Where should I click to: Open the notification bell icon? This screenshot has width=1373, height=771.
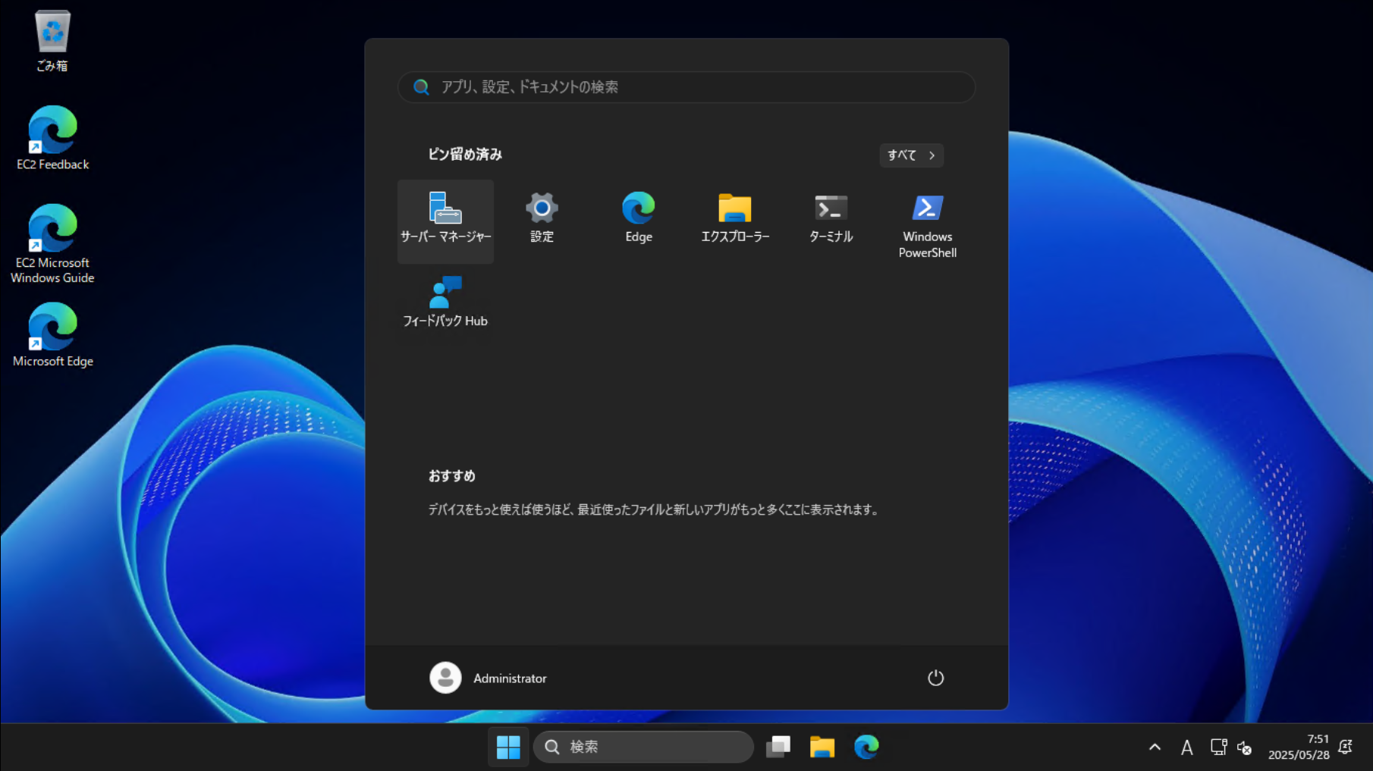click(1346, 747)
